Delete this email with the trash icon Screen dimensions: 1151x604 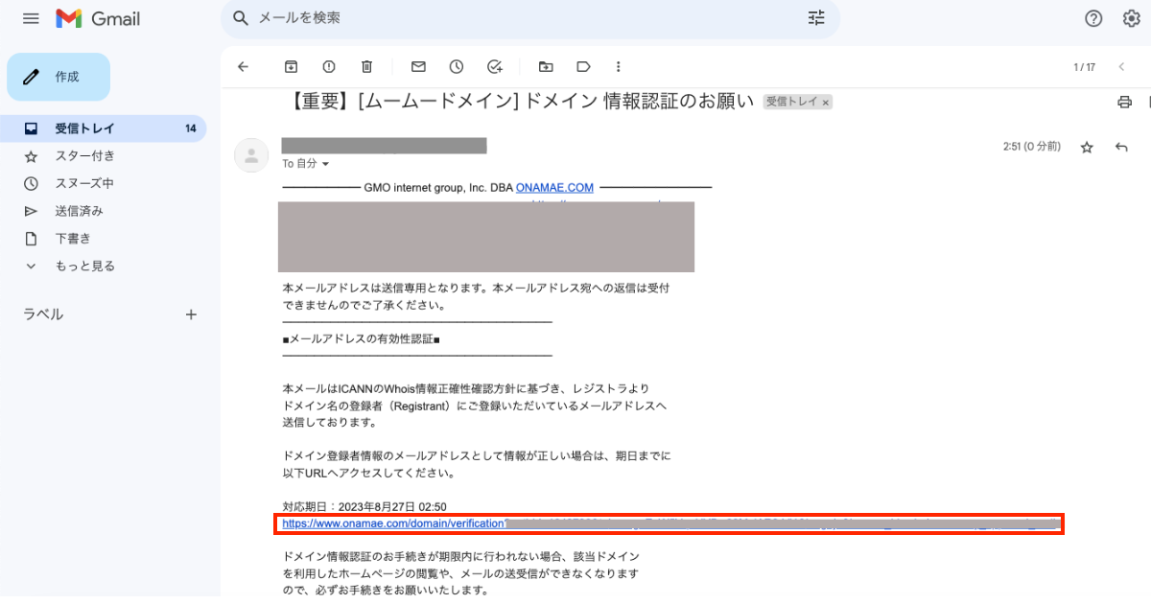tap(366, 67)
